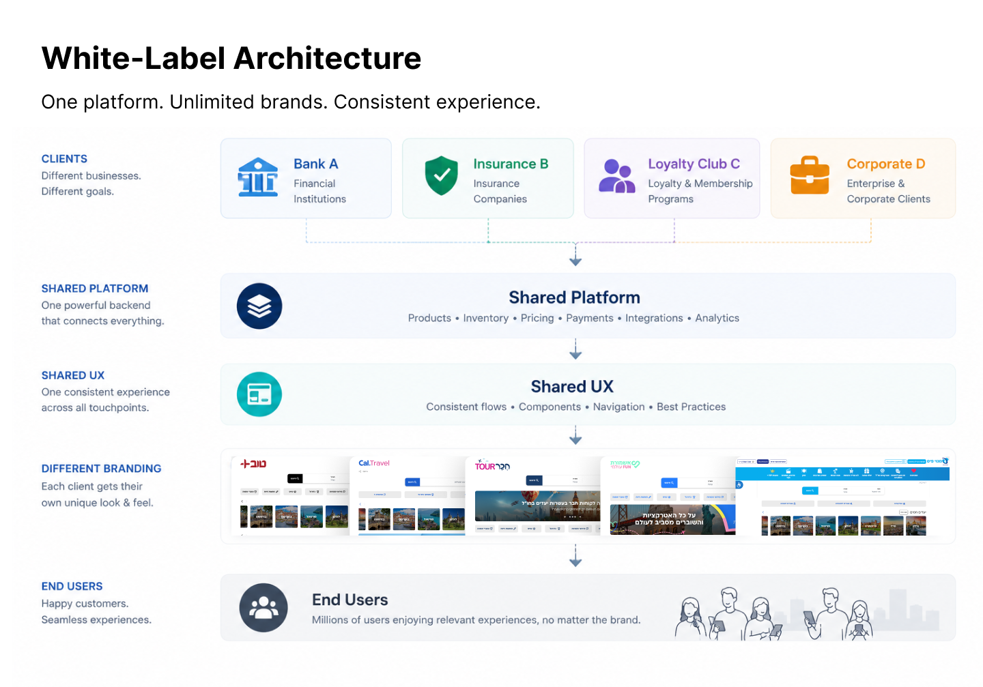The height and width of the screenshot is (687, 983).
Task: Click the black search button in the טוב+ mockup
Action: pyautogui.click(x=295, y=479)
